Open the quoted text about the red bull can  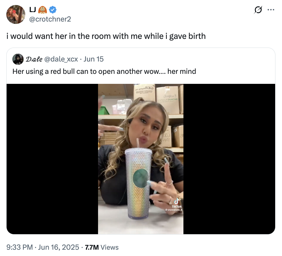(104, 71)
